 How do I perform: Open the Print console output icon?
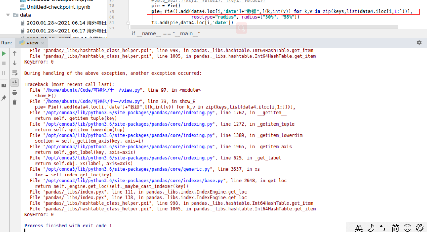[15, 92]
